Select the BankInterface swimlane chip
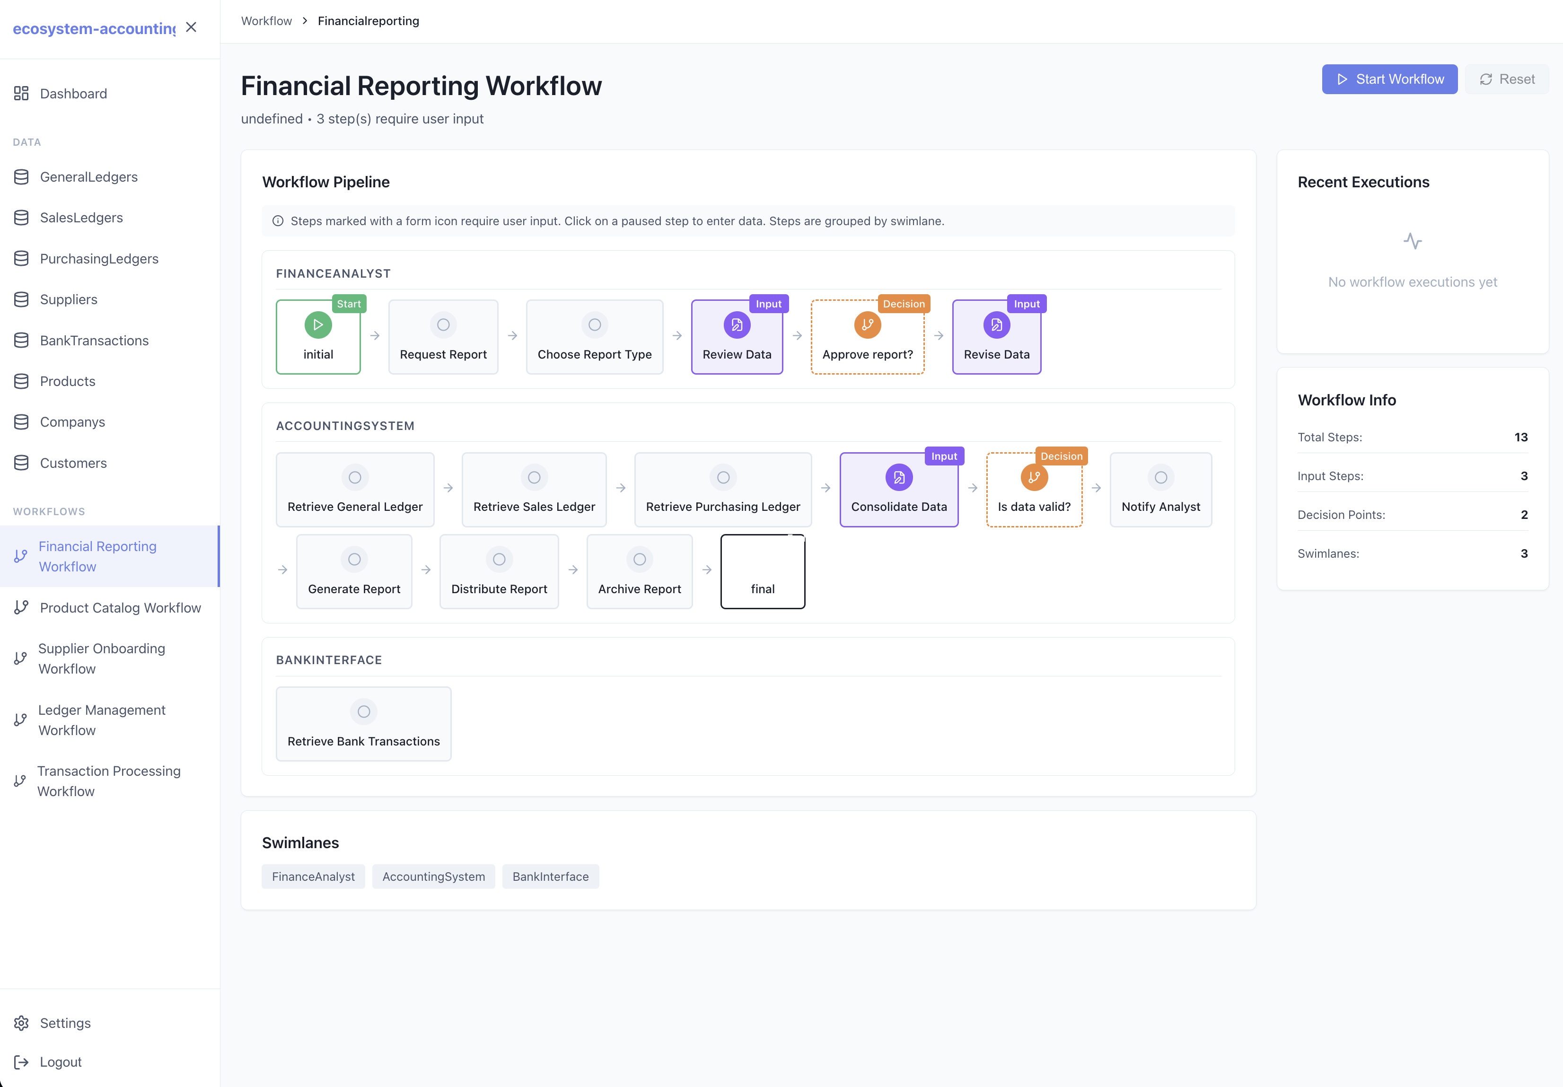The image size is (1563, 1087). click(550, 876)
